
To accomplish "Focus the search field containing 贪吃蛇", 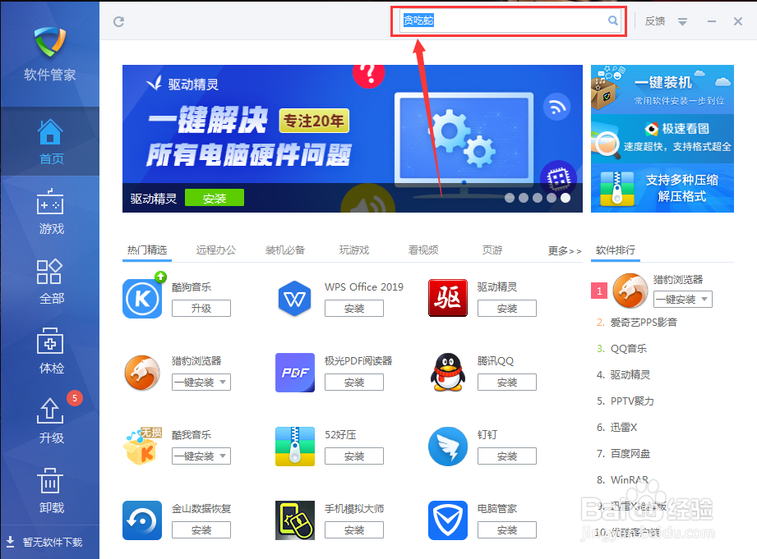I will tap(510, 21).
